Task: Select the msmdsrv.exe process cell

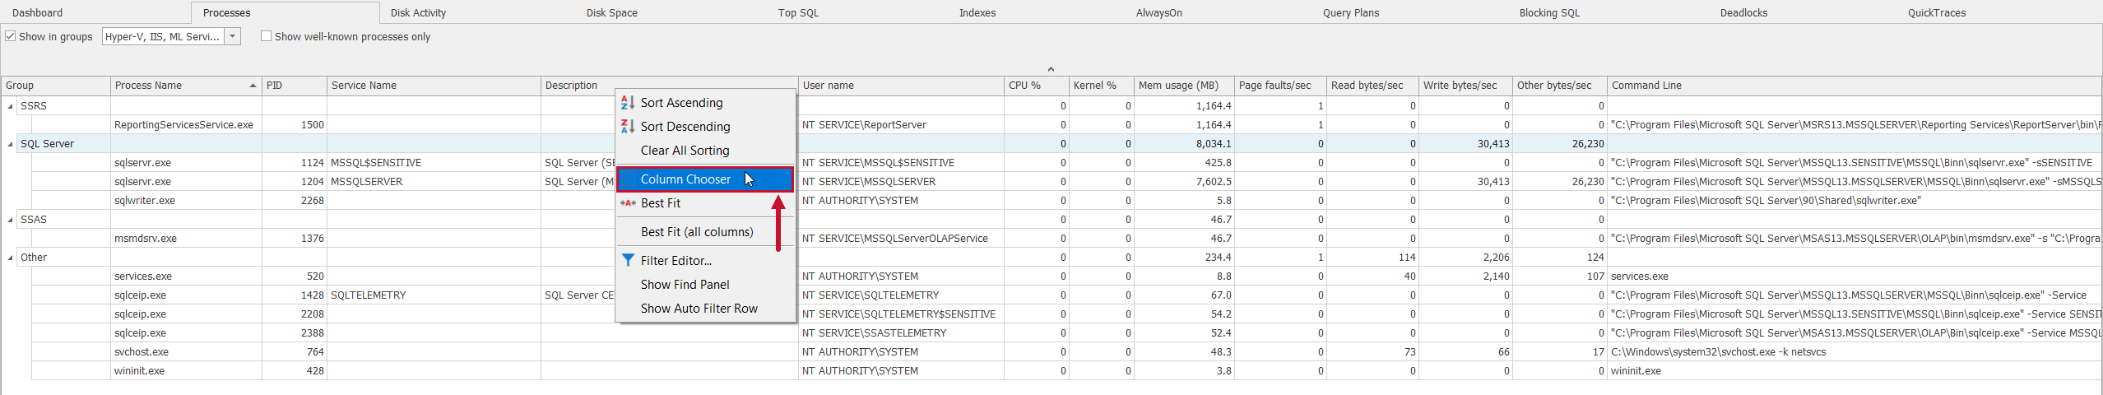Action: (186, 239)
